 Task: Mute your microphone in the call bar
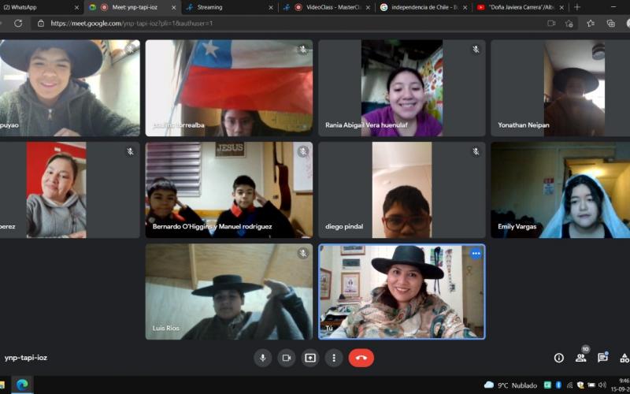[x=263, y=358]
